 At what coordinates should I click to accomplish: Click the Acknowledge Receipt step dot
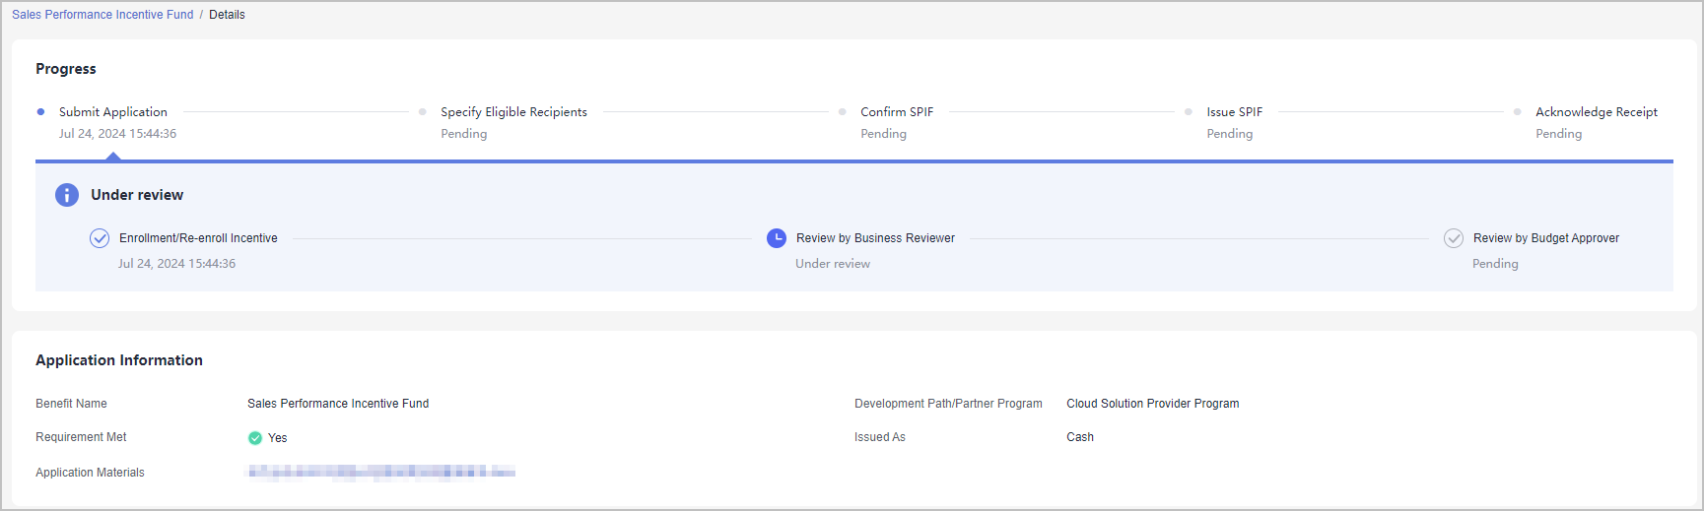(1518, 112)
